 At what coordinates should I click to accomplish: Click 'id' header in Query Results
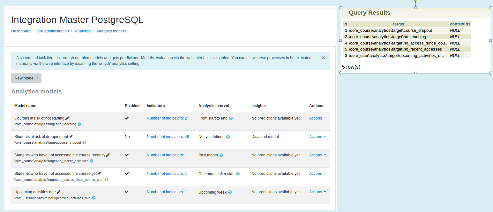point(345,24)
